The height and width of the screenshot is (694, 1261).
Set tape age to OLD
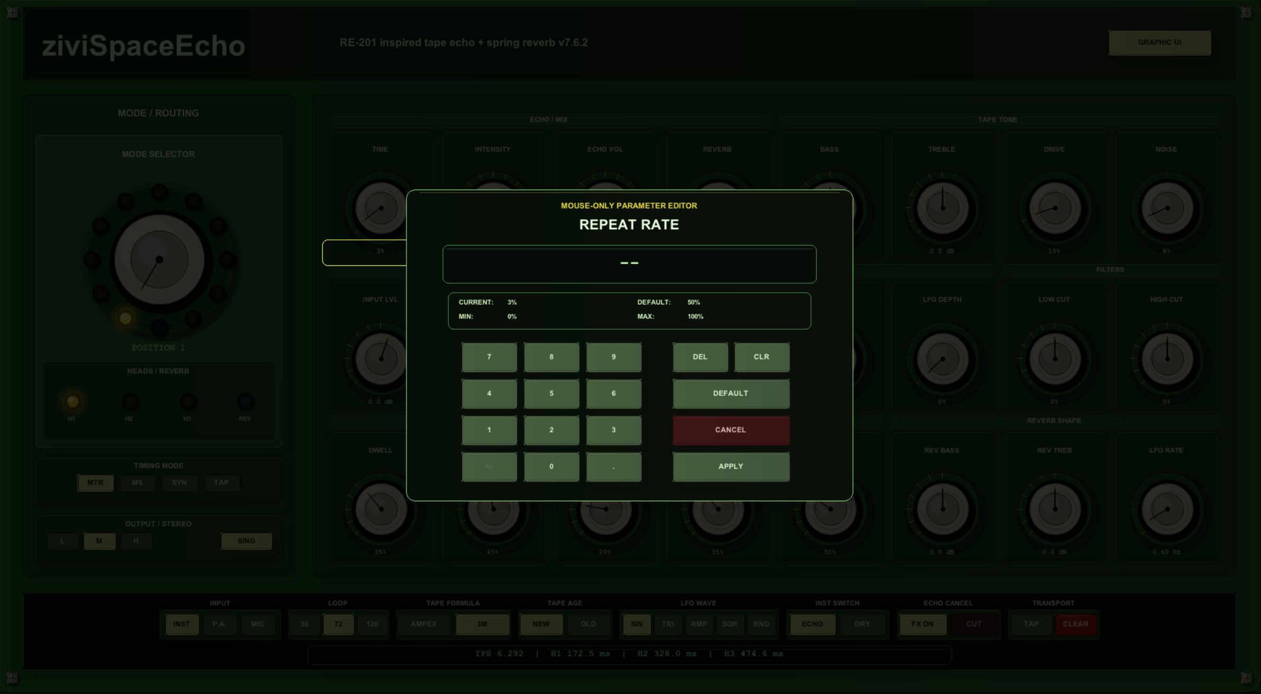pos(588,624)
